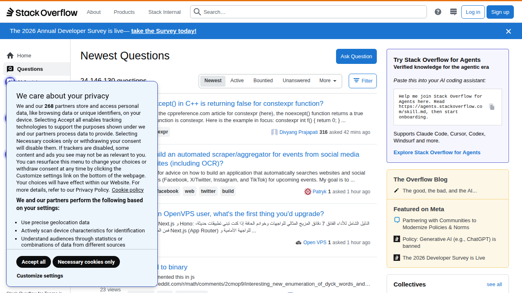Follow the take the Survey today link
The image size is (522, 293).
pos(164,31)
